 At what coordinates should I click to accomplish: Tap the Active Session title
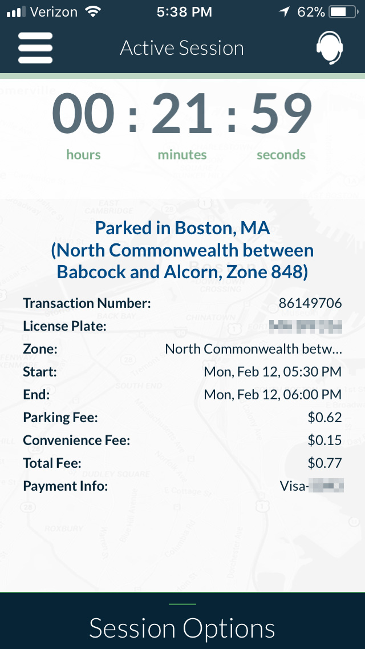[x=182, y=49]
